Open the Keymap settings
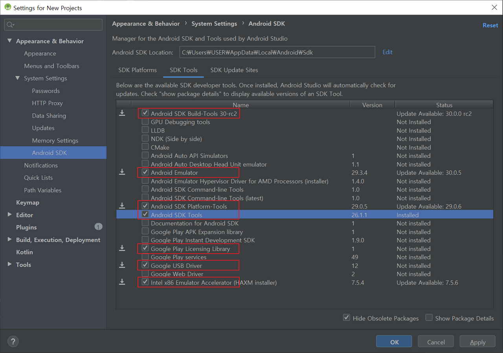503x353 pixels. (28, 202)
